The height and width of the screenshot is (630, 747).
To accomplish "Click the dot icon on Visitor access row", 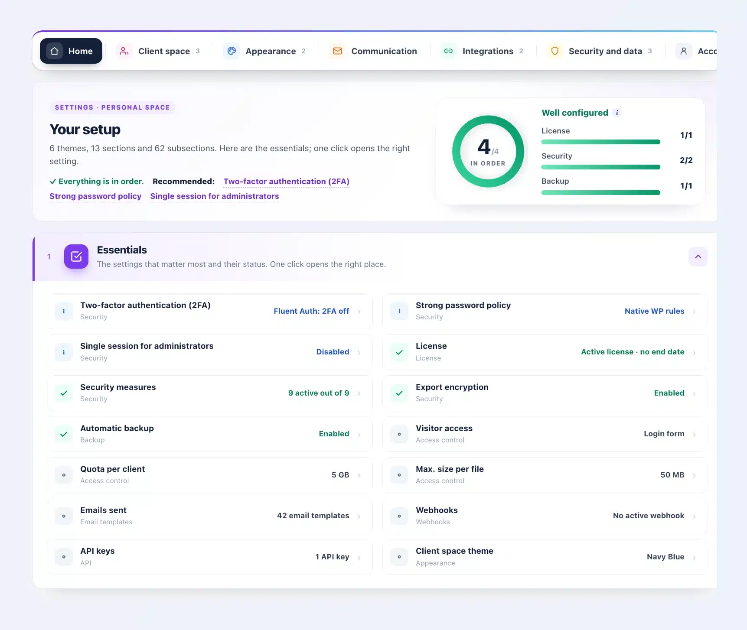I will tap(399, 434).
